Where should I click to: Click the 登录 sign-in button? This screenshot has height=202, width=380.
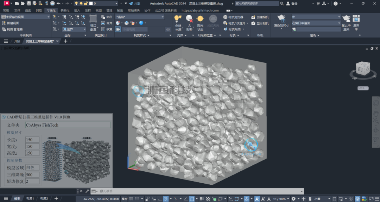[292, 4]
